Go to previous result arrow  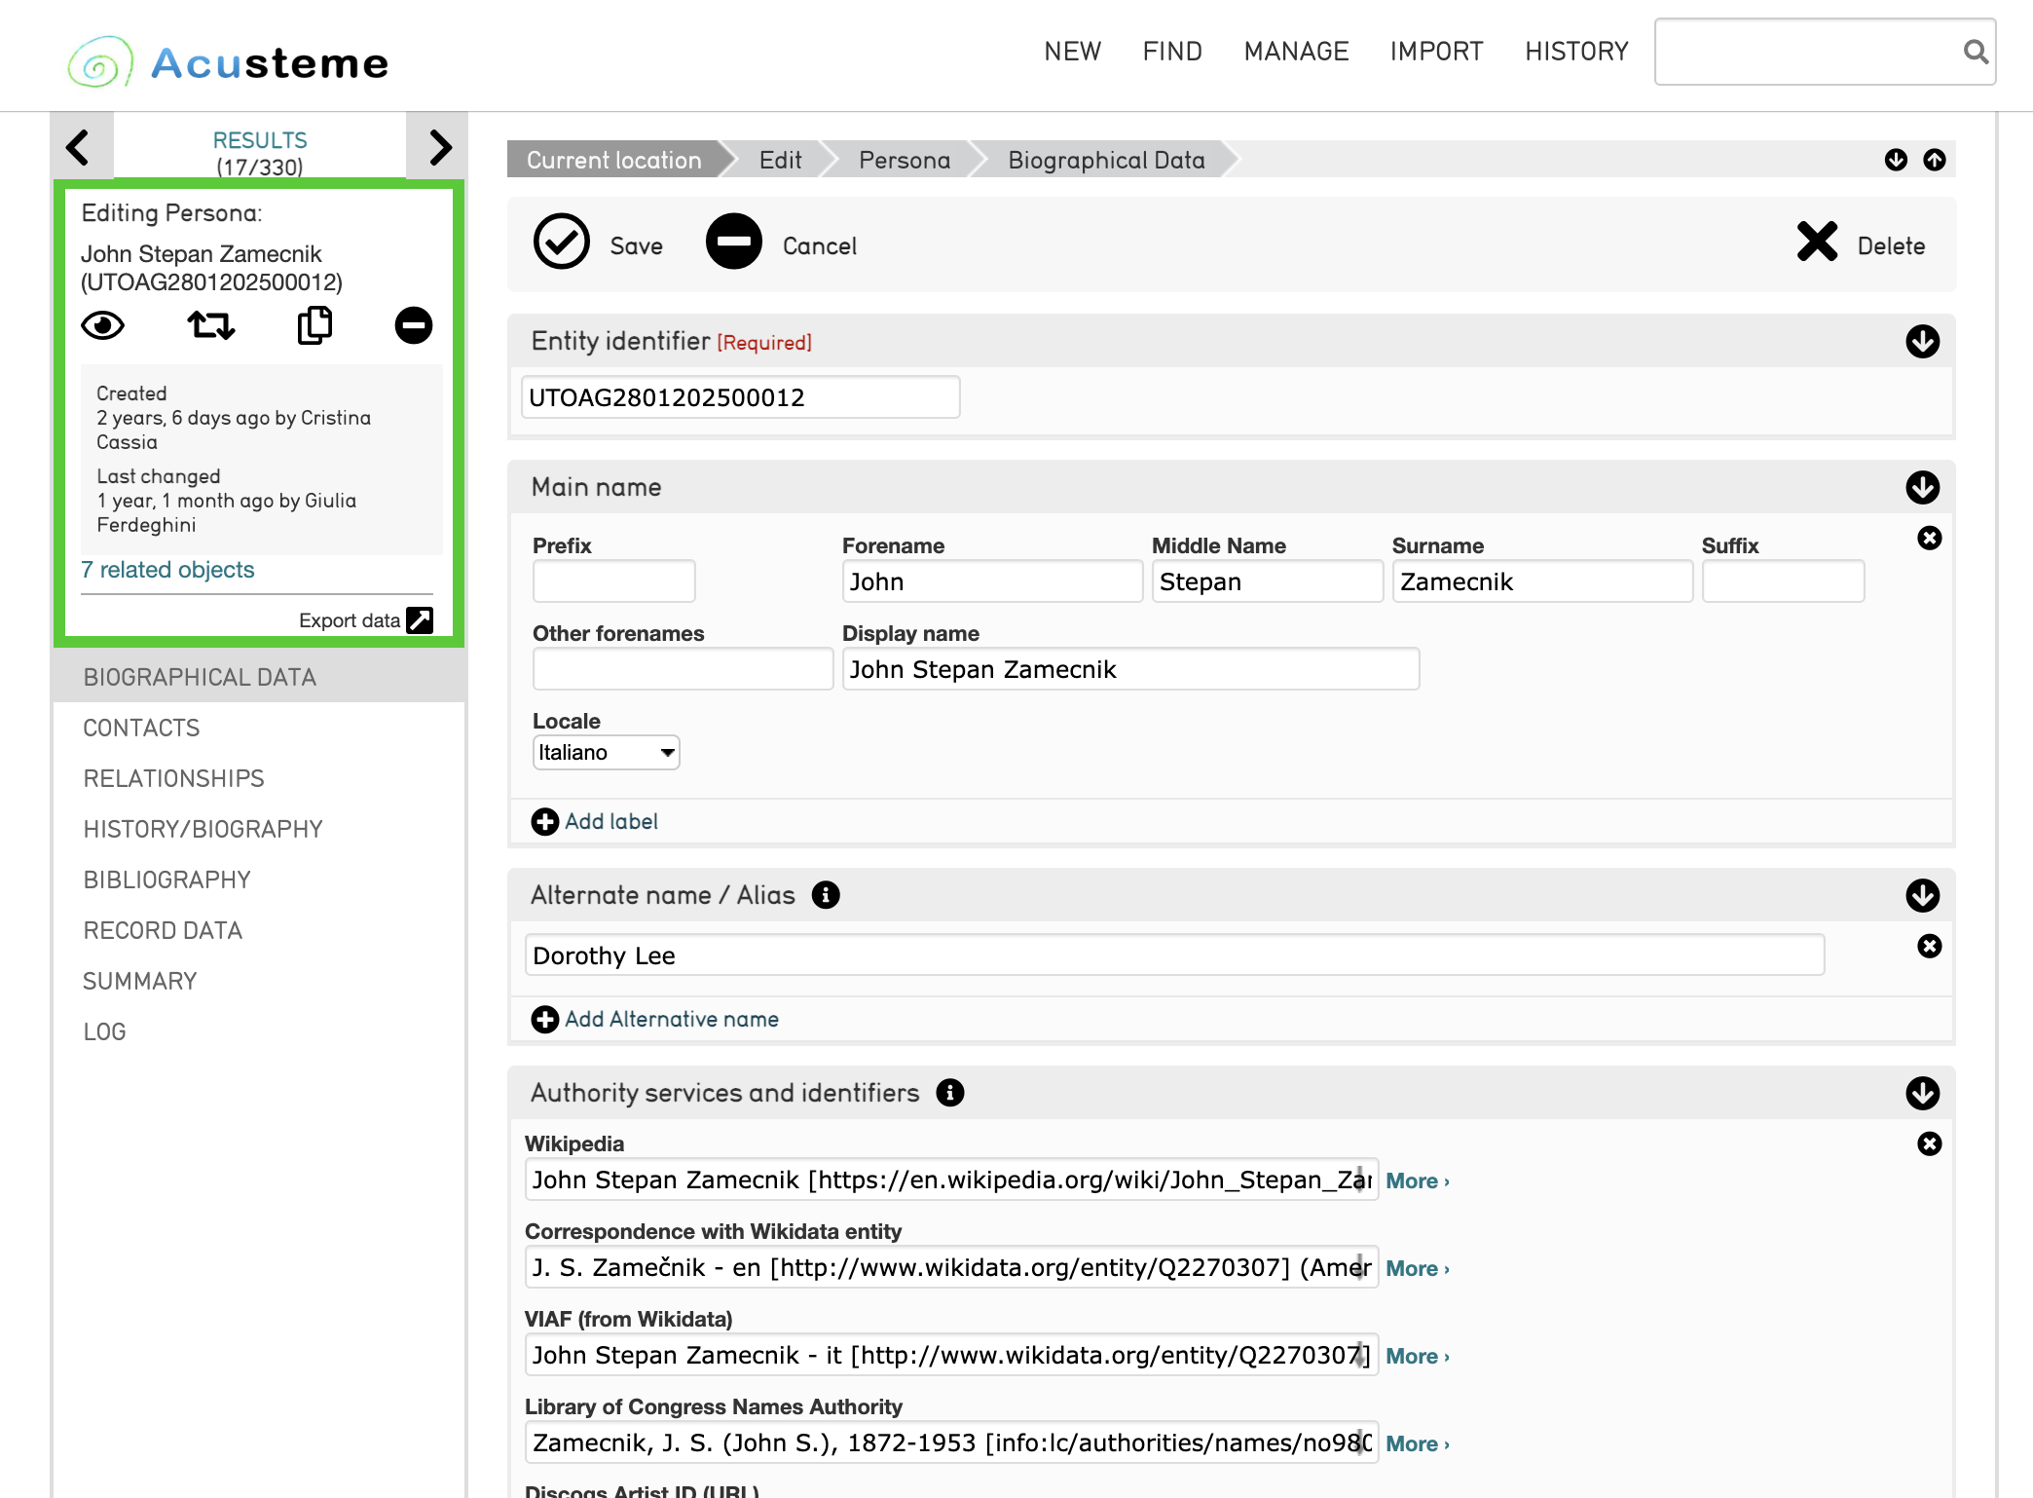click(x=79, y=147)
